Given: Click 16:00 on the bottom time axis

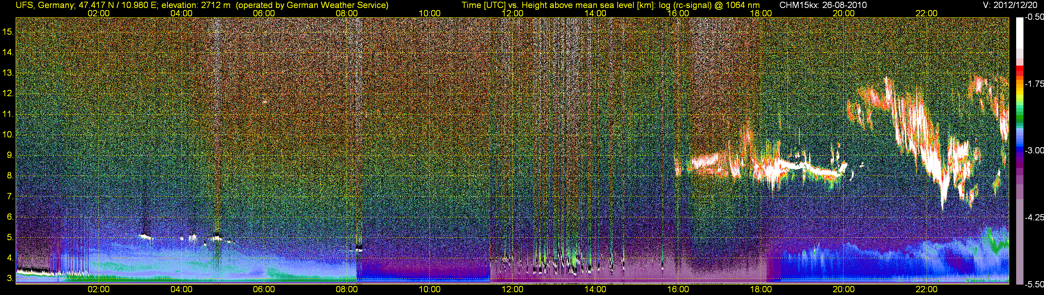Looking at the screenshot, I should (678, 289).
